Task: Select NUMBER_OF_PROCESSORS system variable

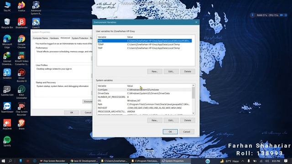Action: pos(145,97)
